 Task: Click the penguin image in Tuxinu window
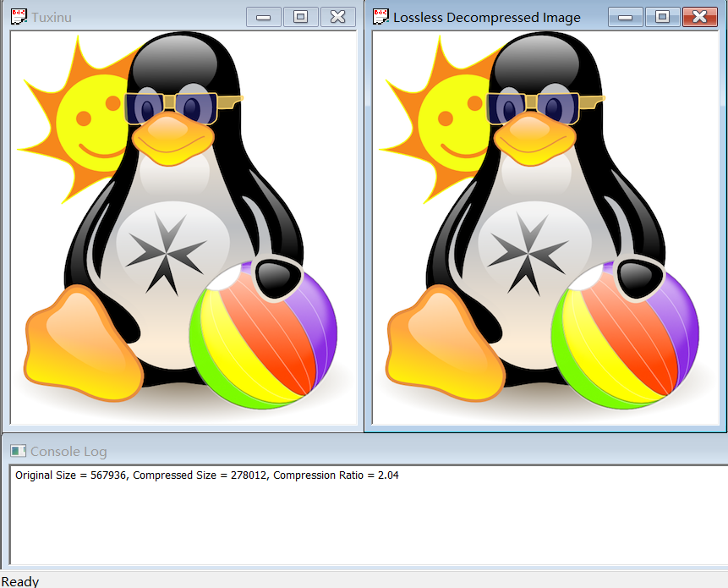coord(183,228)
